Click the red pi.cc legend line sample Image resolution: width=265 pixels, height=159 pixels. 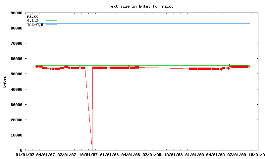coord(51,16)
